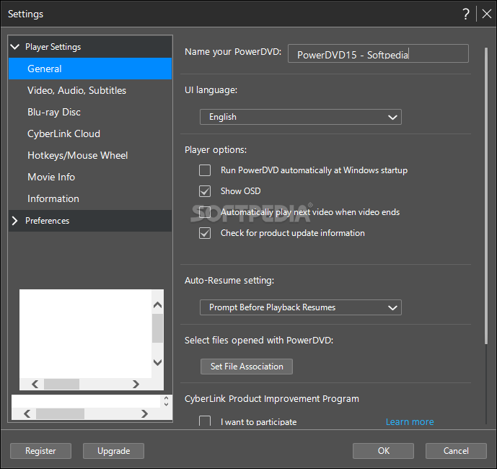Uncheck Check for product update information
This screenshot has height=469, width=497.
(205, 233)
